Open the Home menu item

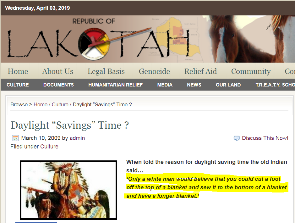18,71
